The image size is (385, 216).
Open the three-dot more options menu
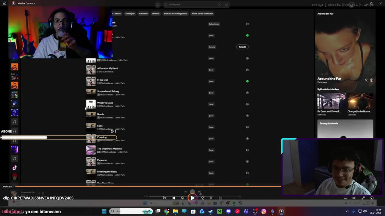381,198
